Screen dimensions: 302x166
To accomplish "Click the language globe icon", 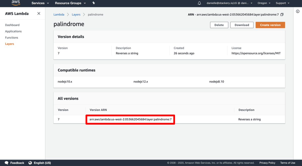I will [30, 163].
